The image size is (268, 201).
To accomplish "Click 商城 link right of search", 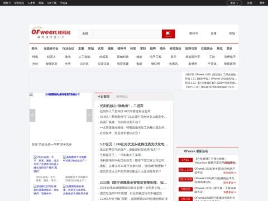I will (x=232, y=33).
